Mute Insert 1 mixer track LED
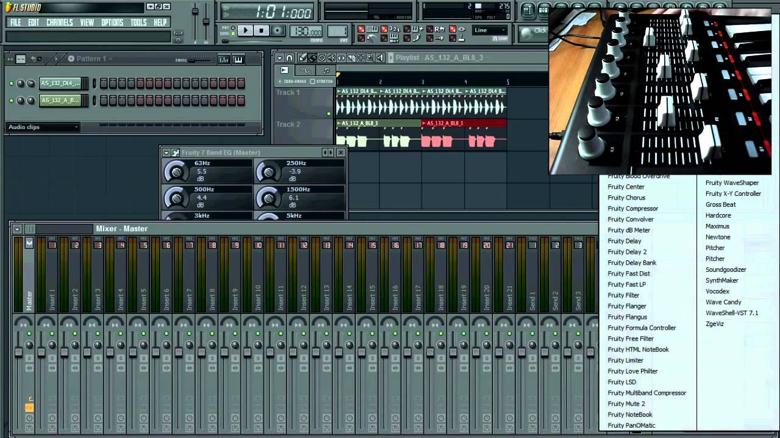The width and height of the screenshot is (780, 438). [52, 333]
